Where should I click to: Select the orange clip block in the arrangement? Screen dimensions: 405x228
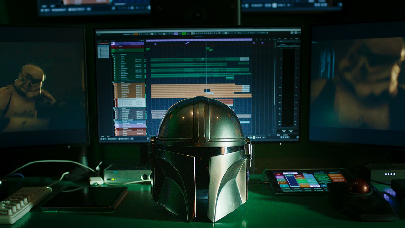(x=201, y=91)
